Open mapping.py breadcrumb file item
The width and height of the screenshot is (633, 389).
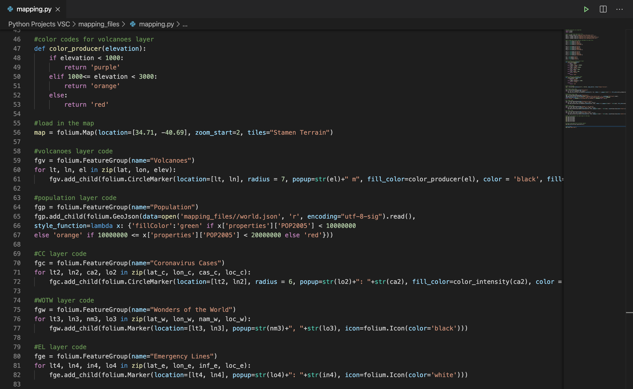(x=156, y=24)
